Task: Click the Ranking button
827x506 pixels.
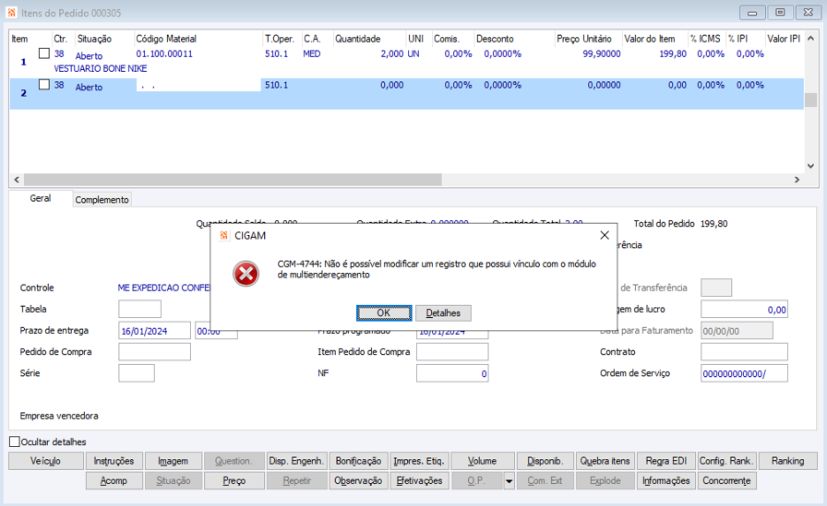Action: [788, 461]
